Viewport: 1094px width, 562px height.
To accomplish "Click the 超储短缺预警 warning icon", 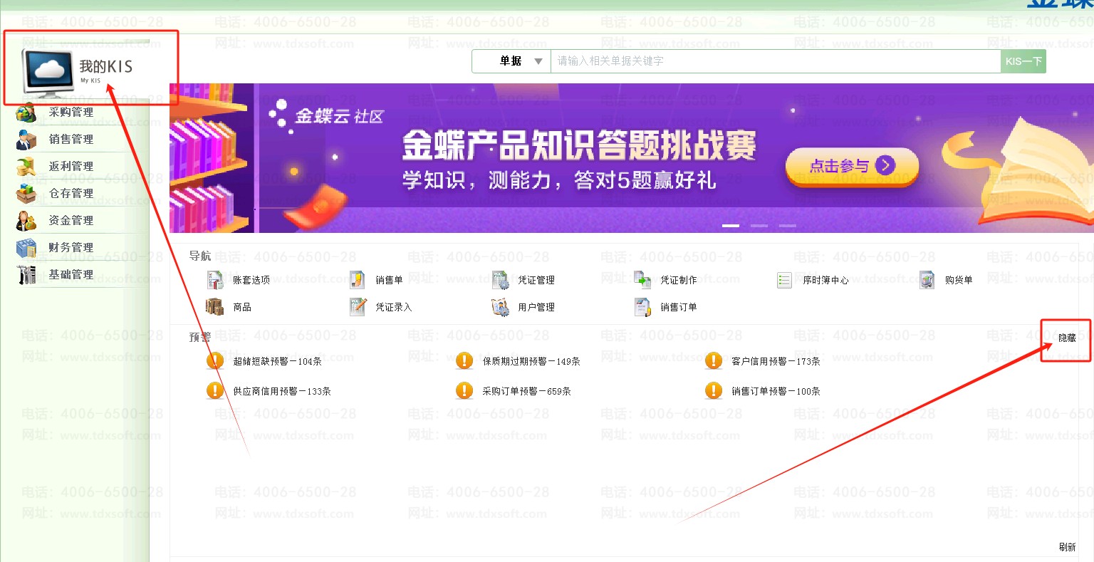I will pos(215,361).
